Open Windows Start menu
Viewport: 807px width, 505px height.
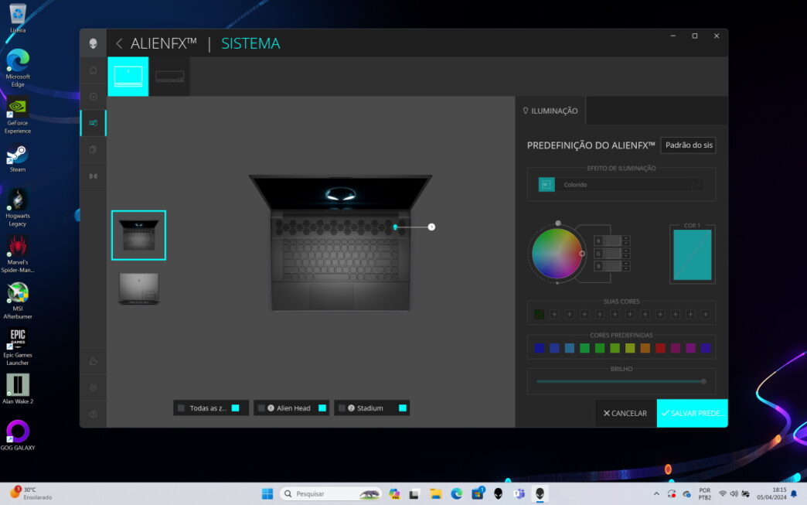click(x=267, y=493)
